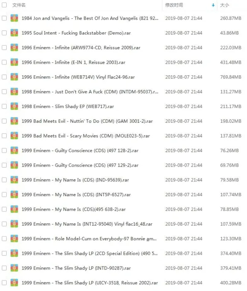Toggle sort direction arrow in modified time column

coord(213,5)
